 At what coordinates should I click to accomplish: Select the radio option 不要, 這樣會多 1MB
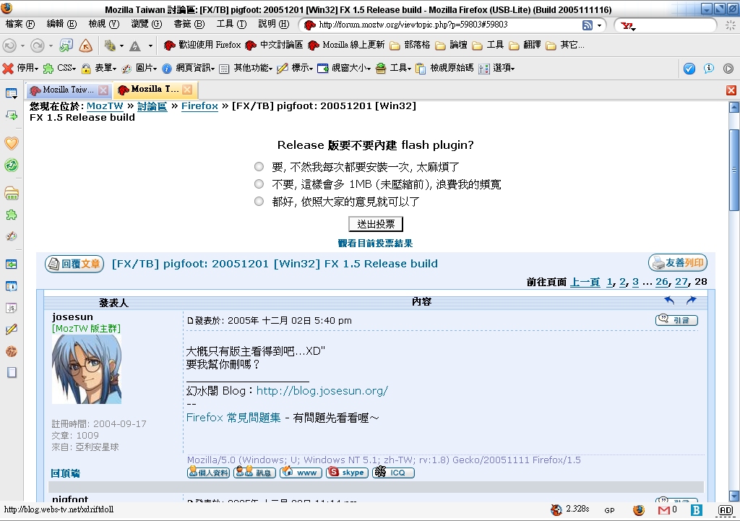point(259,184)
